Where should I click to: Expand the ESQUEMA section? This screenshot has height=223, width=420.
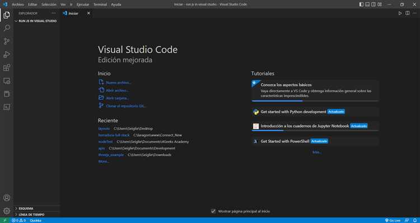(x=36, y=208)
